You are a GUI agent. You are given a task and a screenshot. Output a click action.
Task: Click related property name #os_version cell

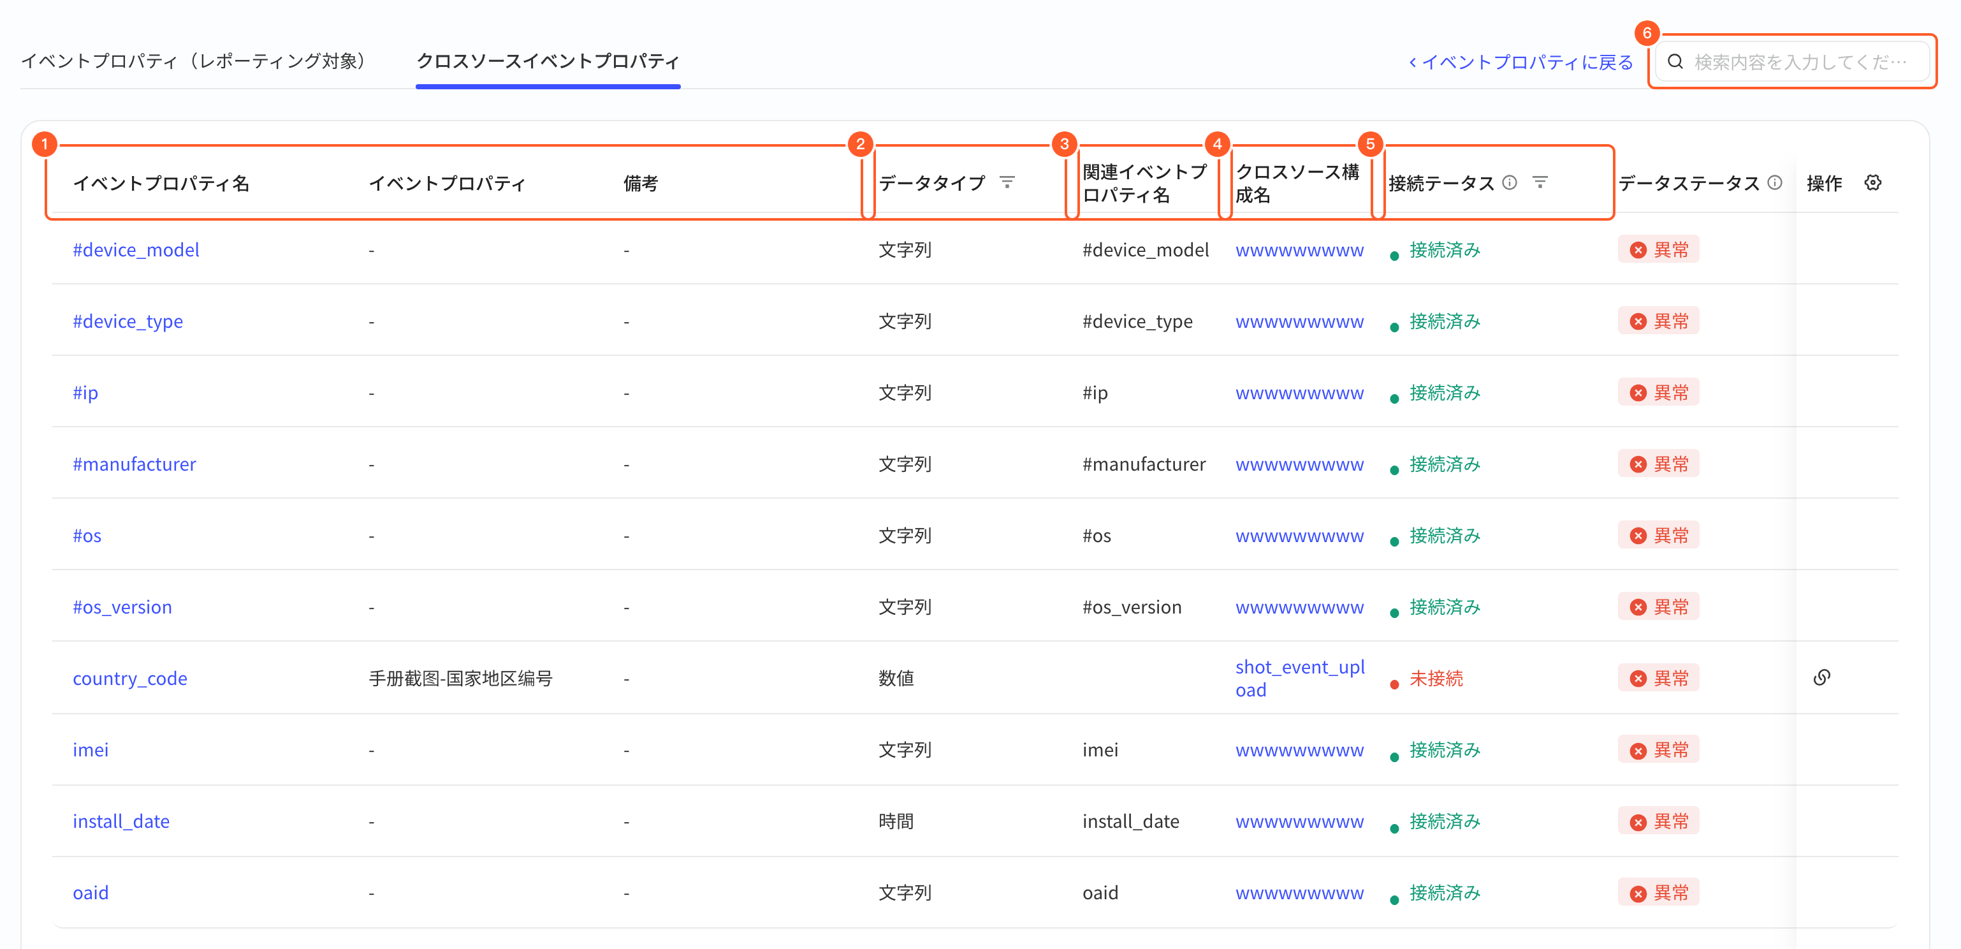[1132, 607]
